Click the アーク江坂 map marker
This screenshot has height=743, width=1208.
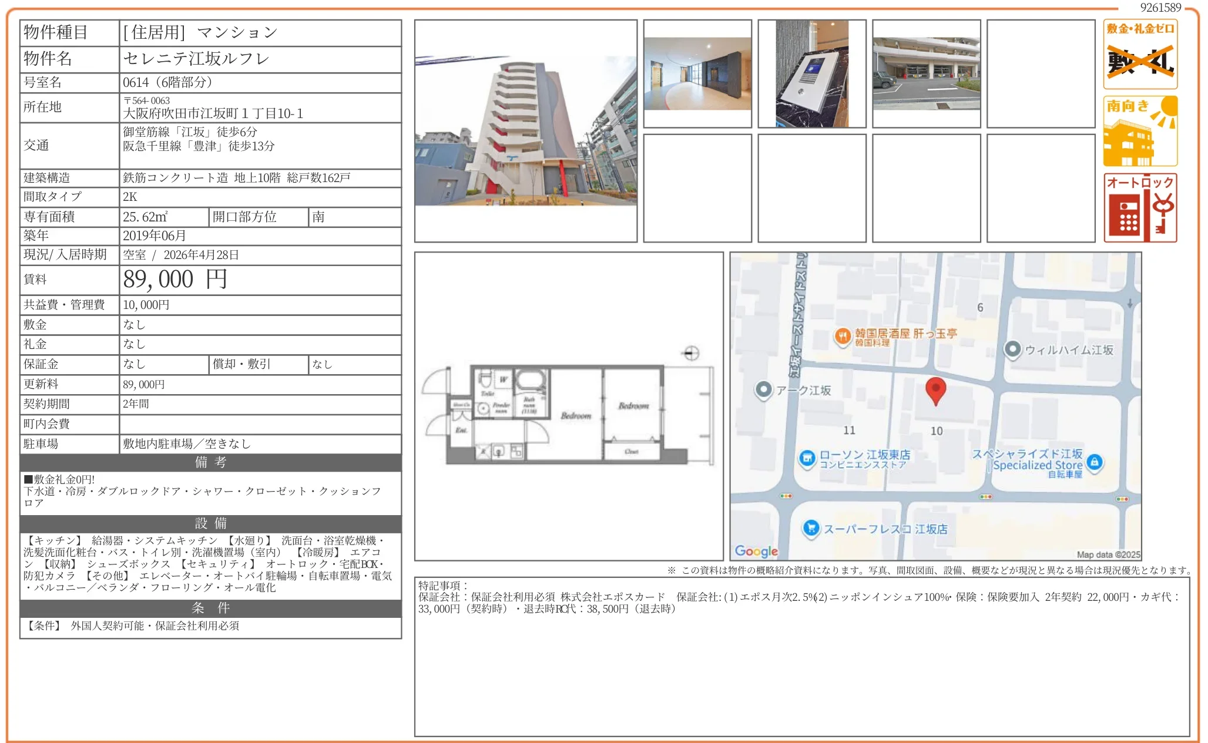(763, 389)
